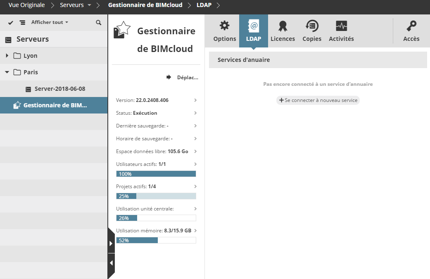Open the Serveurs breadcrumb dropdown arrow
The image size is (430, 279).
[x=89, y=5]
